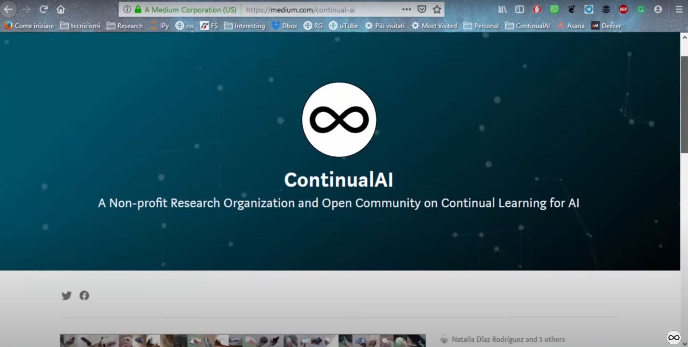The image size is (688, 347).
Task: Click the Buffer stacked-layers extension icon
Action: (606, 9)
